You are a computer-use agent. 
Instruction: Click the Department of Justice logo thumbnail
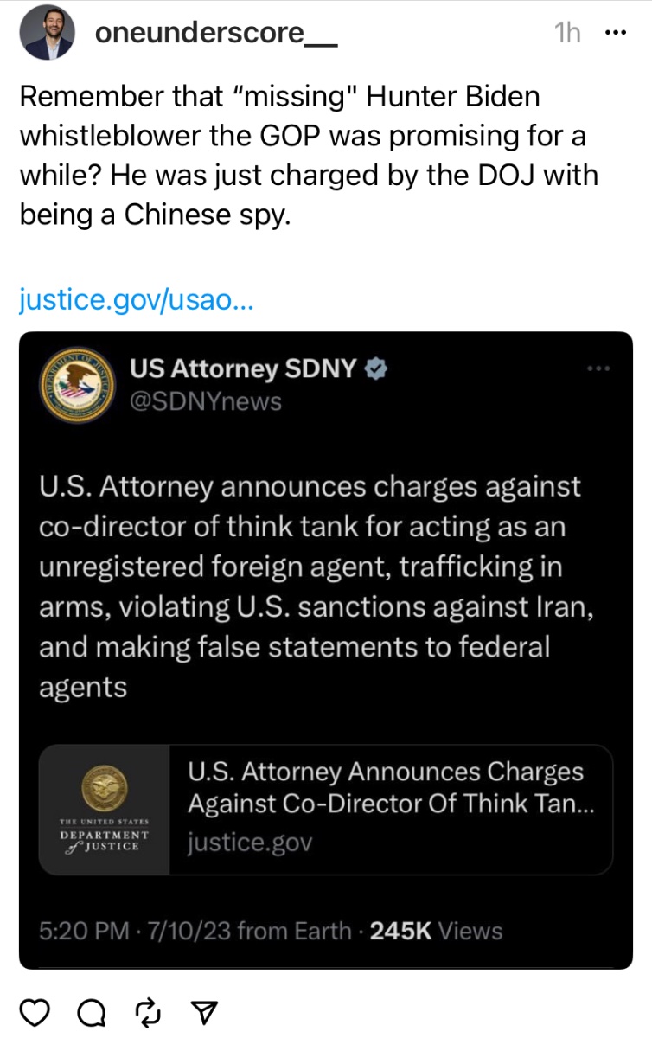tap(105, 810)
